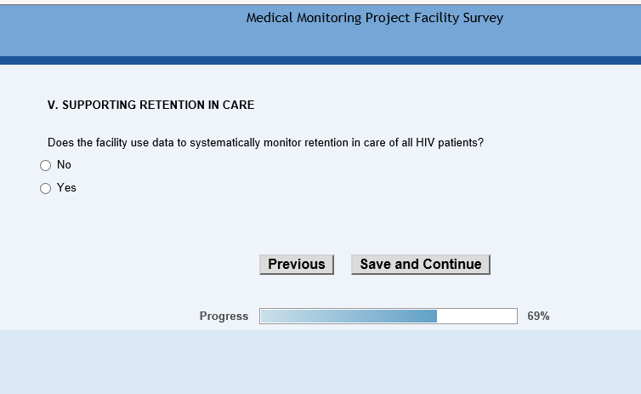Click the Progress label text

(224, 317)
